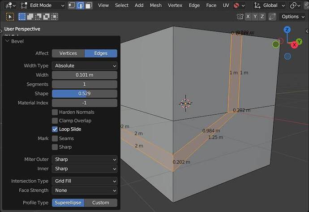The image size is (309, 212).
Task: Snap view to the green Y axis gizmo
Action: 299,41
